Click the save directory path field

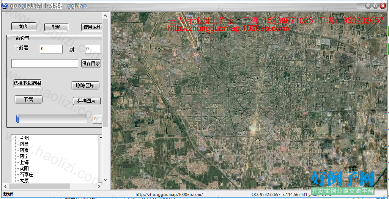[45, 63]
